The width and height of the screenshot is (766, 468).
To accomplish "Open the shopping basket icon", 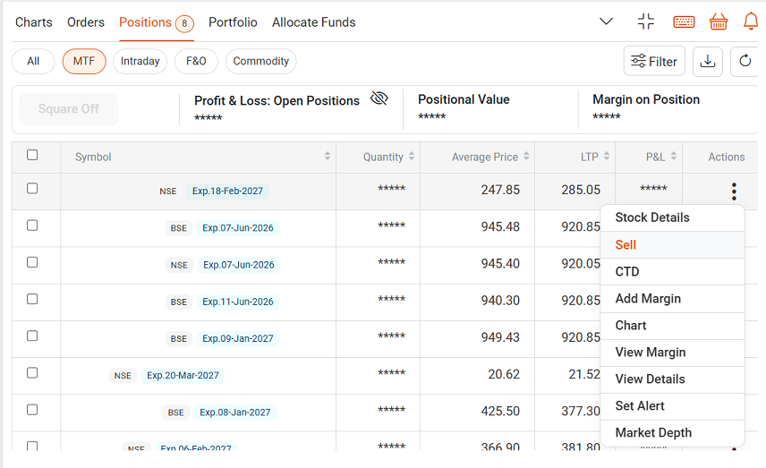I will (x=718, y=21).
